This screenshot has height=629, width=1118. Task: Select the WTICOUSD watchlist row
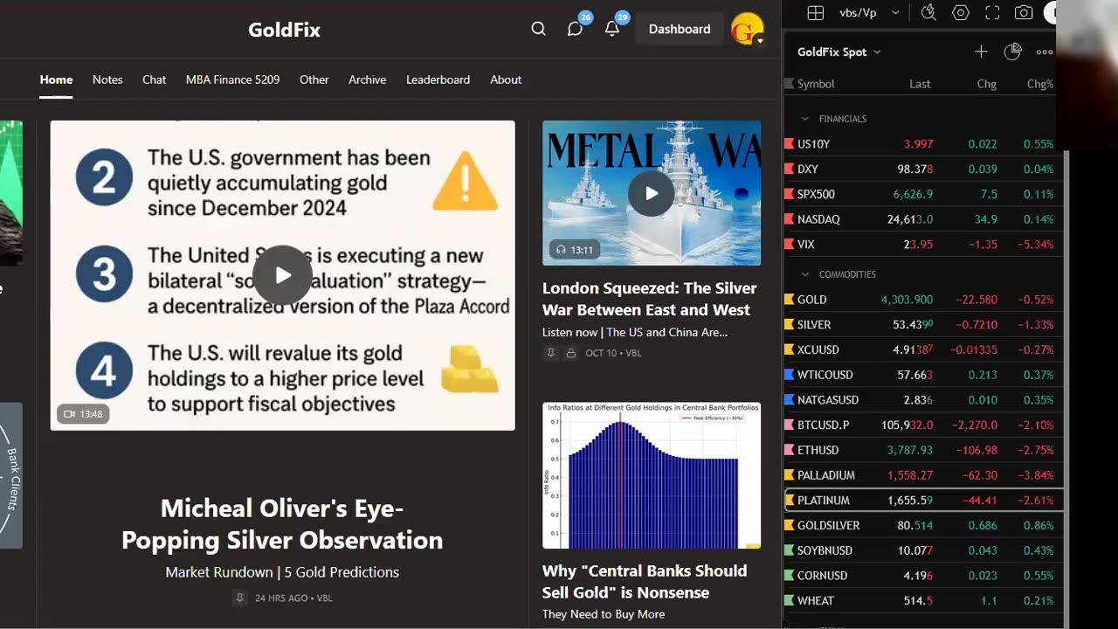coord(923,375)
